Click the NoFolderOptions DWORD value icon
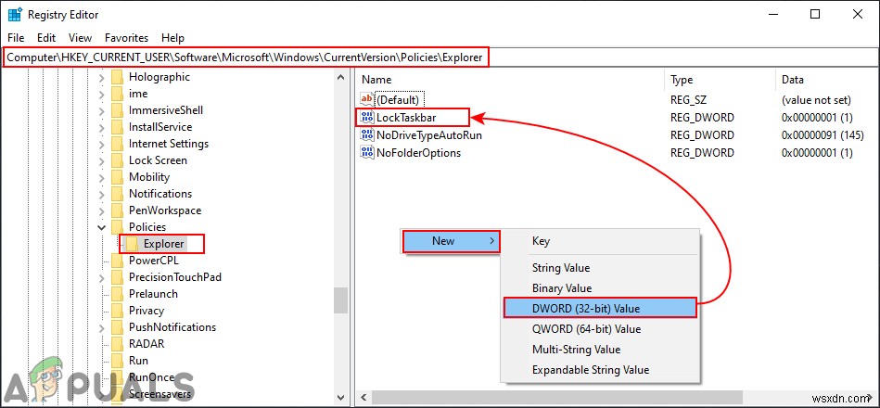The width and height of the screenshot is (880, 408). 367,153
